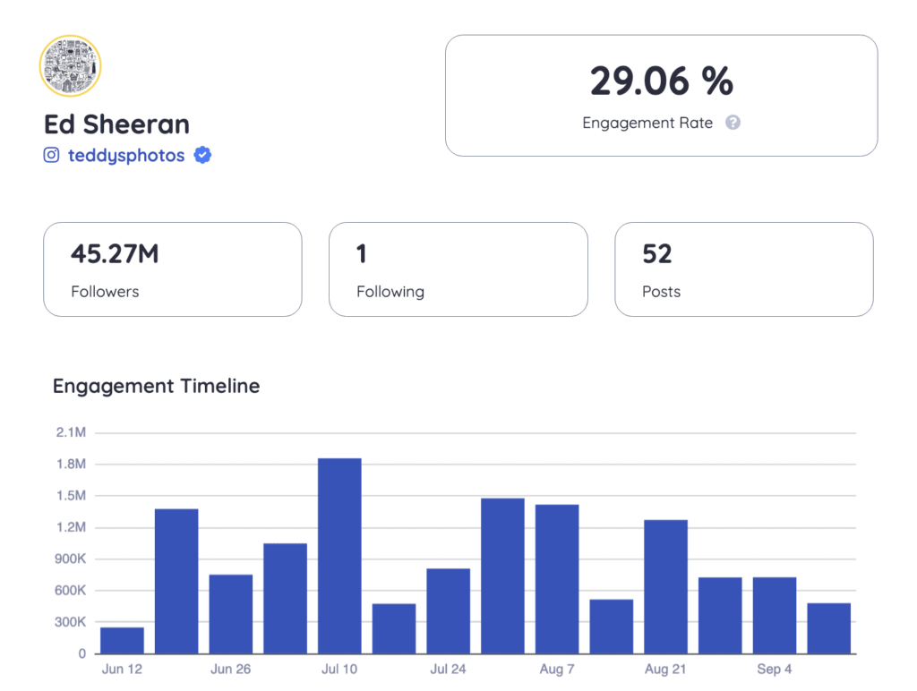Click the Jul 10 x-axis date label
The image size is (917, 691).
(339, 669)
